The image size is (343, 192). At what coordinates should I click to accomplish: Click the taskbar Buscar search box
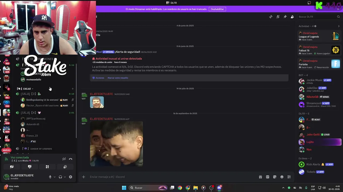coord(148,188)
